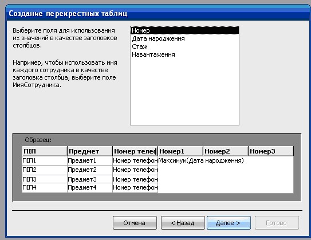Image resolution: width=311 pixels, height=240 pixels.
Task: Click the Предмет column header in sample
Action: click(x=90, y=151)
